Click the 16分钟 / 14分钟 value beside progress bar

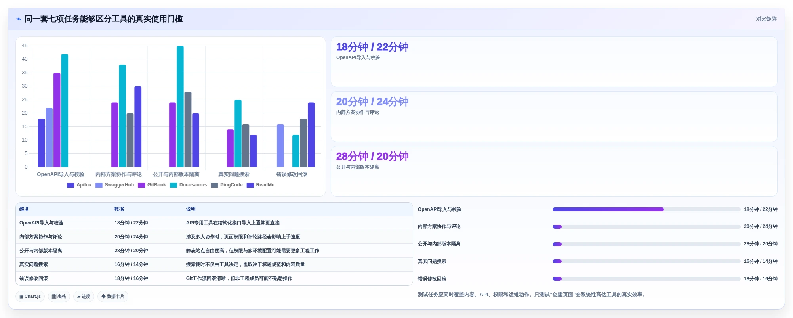coord(761,261)
